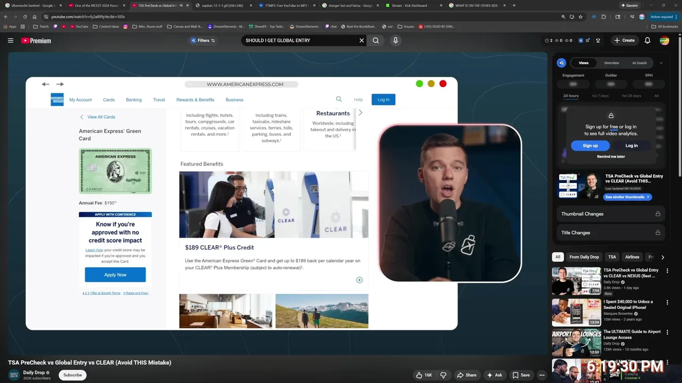Image resolution: width=682 pixels, height=383 pixels.
Task: Click Sign up in analytics overlay
Action: [590, 145]
